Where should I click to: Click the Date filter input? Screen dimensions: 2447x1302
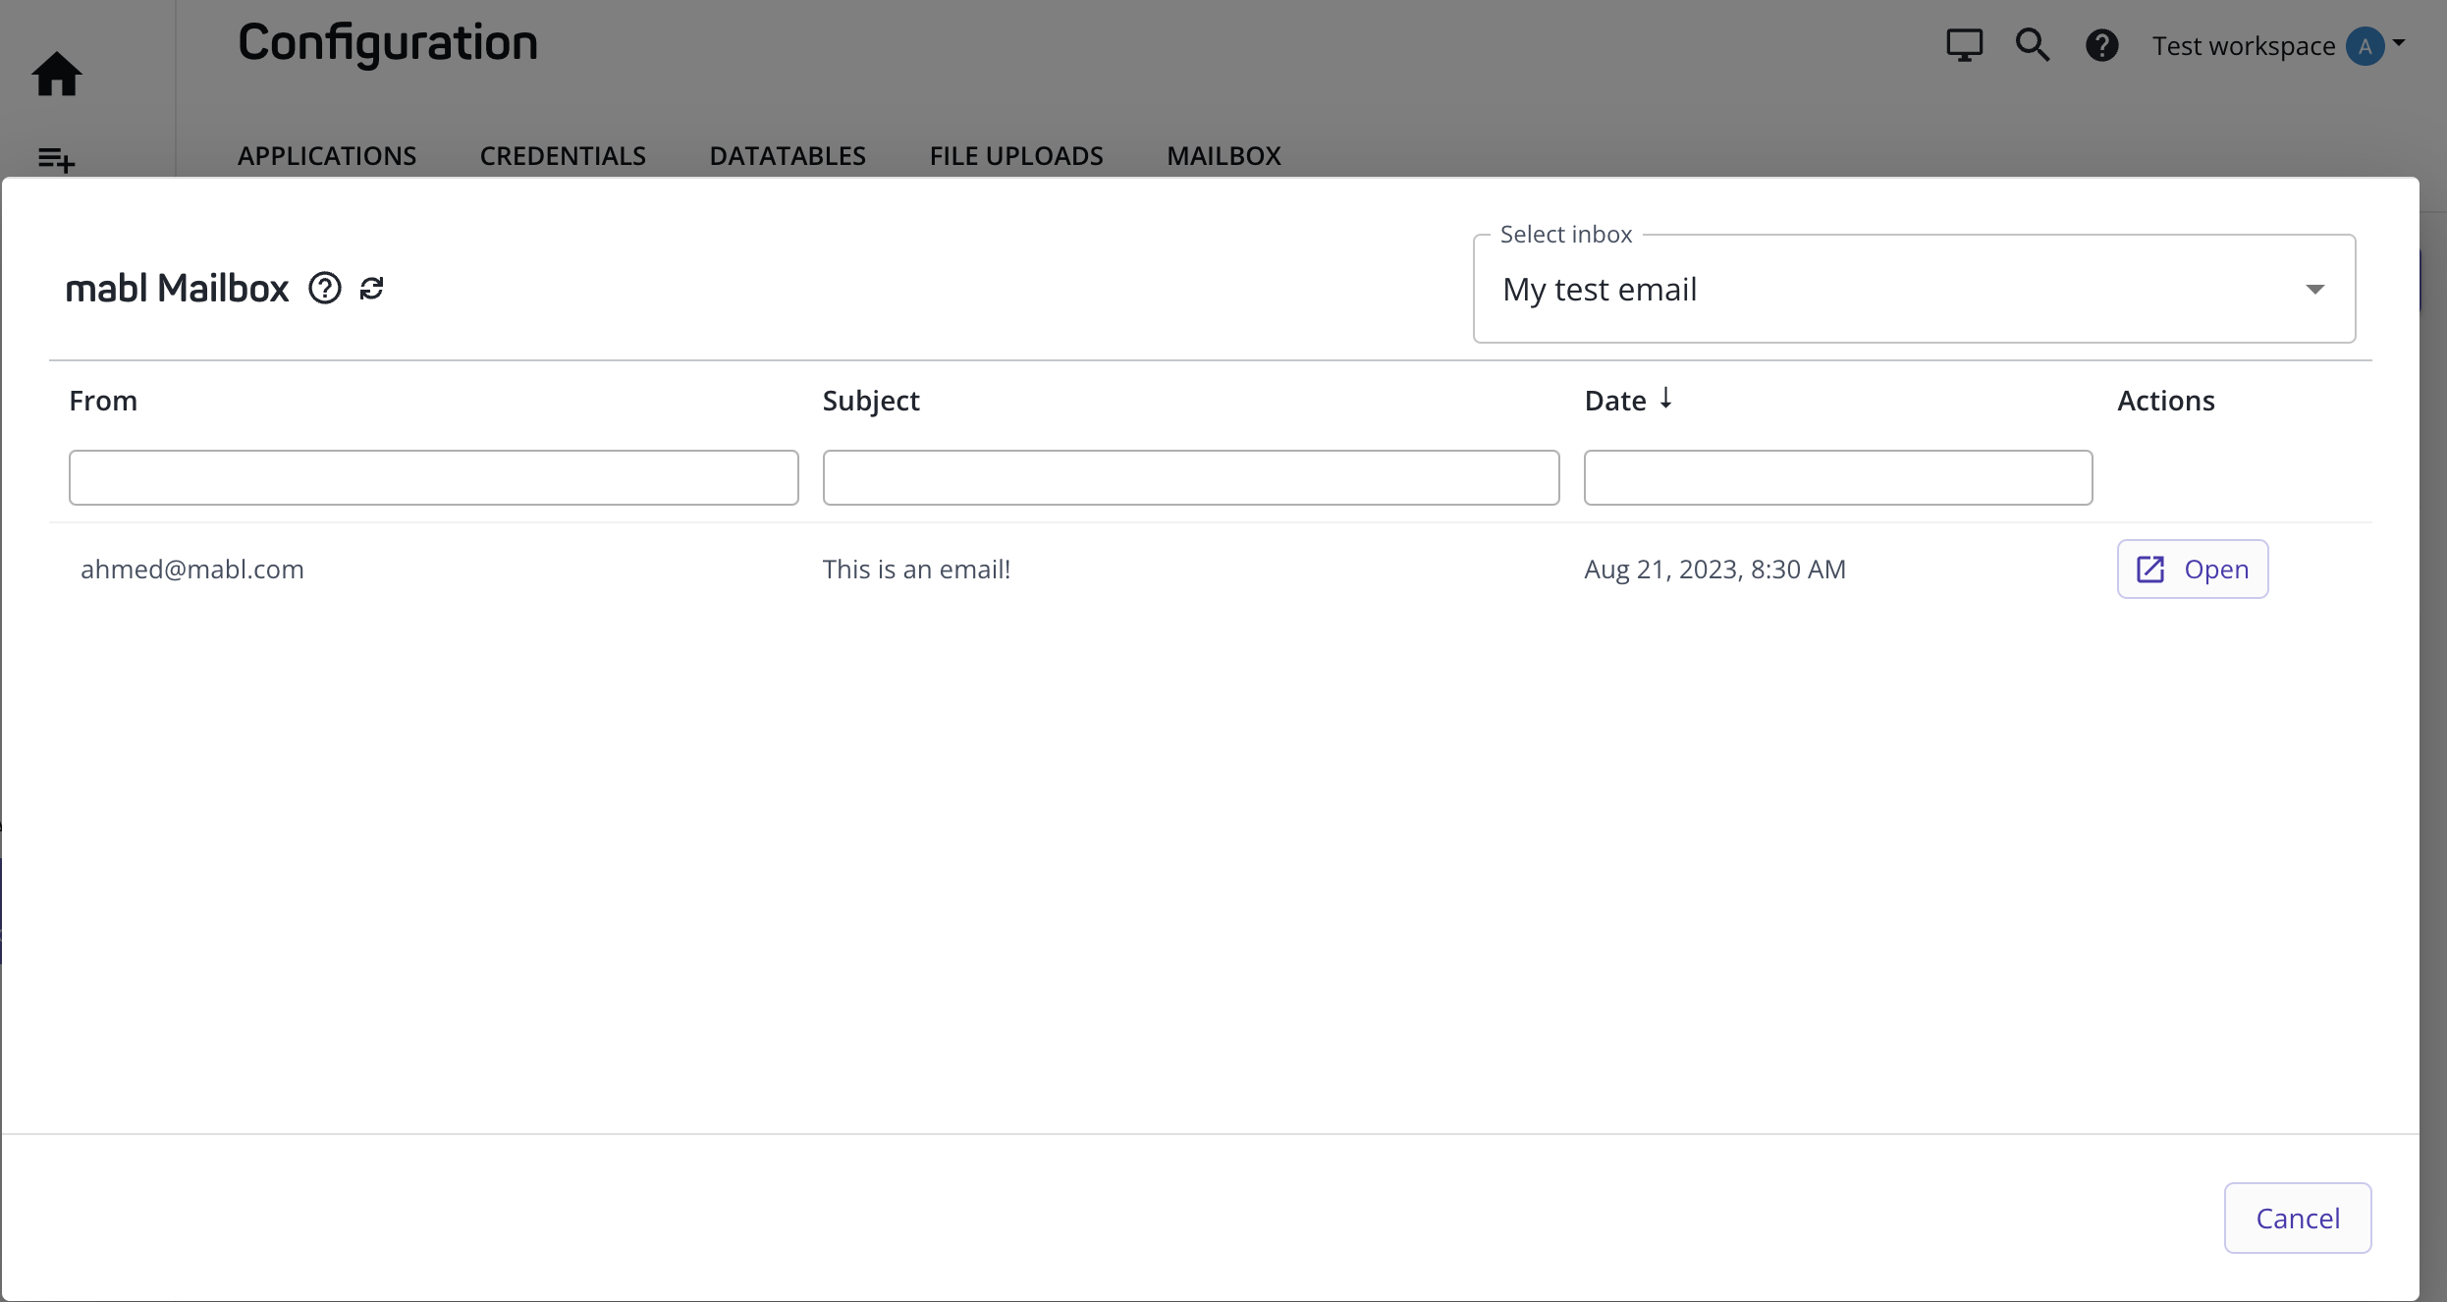(1837, 478)
